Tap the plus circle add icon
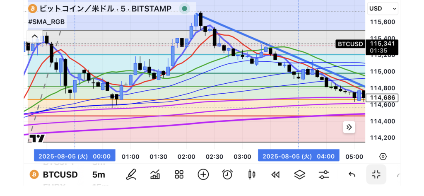The image size is (424, 196). pos(203,174)
